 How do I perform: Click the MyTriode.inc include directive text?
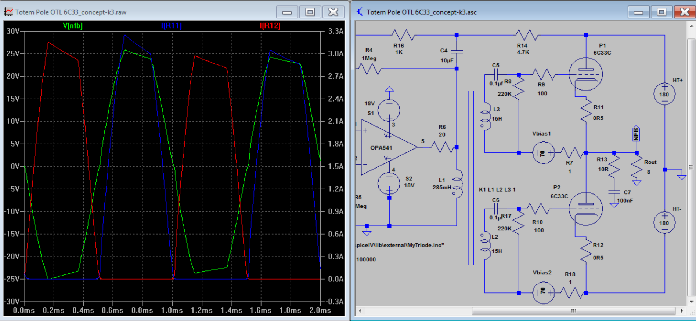coord(400,245)
